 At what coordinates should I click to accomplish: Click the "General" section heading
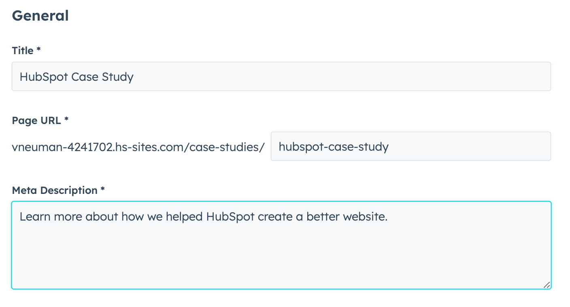point(40,16)
